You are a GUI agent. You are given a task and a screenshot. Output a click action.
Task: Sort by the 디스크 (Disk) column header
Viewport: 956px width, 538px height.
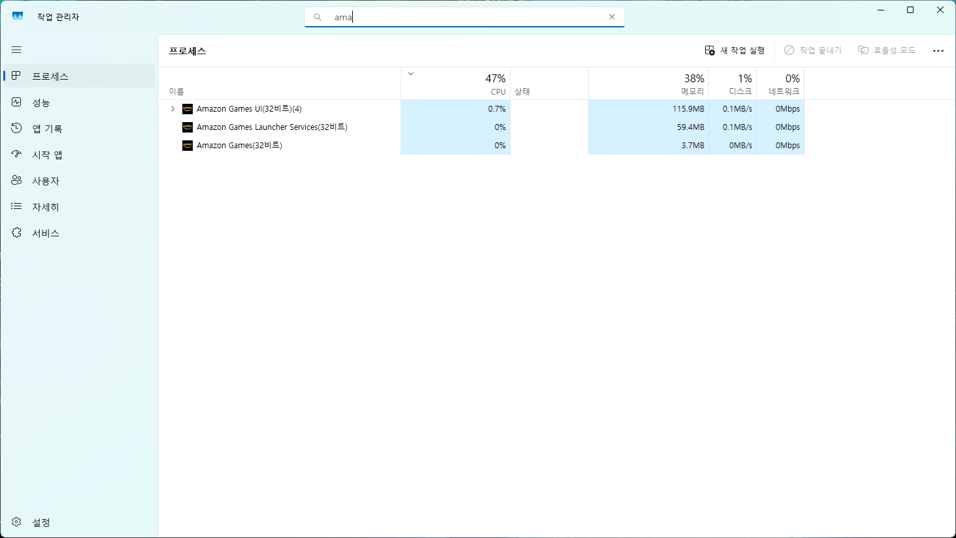tap(733, 84)
